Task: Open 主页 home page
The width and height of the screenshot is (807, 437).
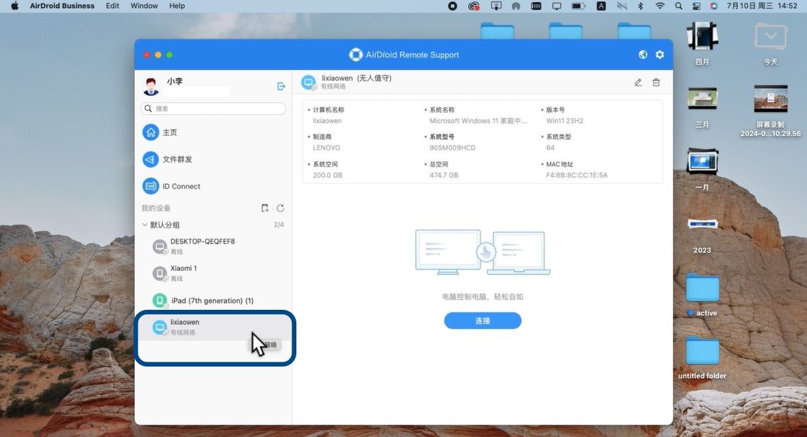Action: coord(213,132)
